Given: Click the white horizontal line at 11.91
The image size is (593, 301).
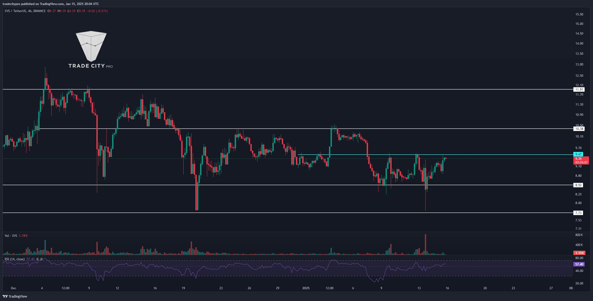Looking at the screenshot, I should (x=288, y=89).
